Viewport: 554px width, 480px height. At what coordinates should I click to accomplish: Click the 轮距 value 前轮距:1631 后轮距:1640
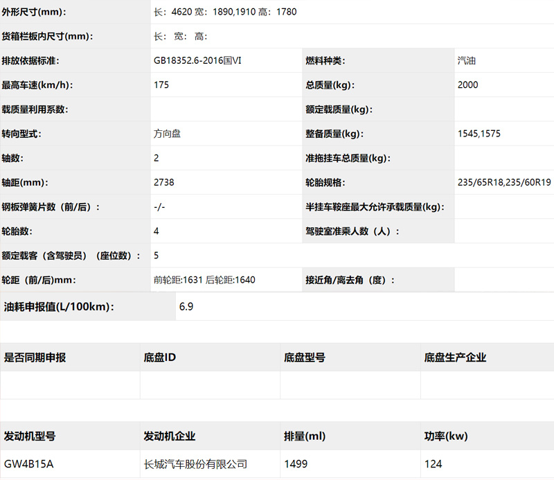click(x=204, y=280)
